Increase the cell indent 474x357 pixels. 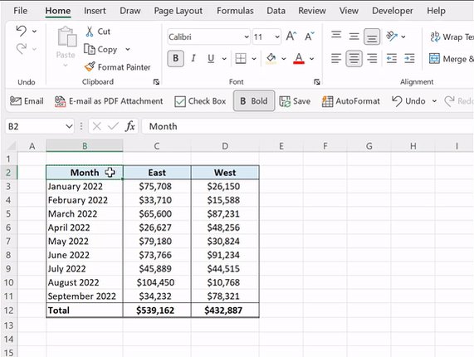tap(409, 58)
